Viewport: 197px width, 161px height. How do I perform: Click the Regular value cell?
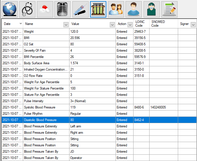tap(92, 113)
